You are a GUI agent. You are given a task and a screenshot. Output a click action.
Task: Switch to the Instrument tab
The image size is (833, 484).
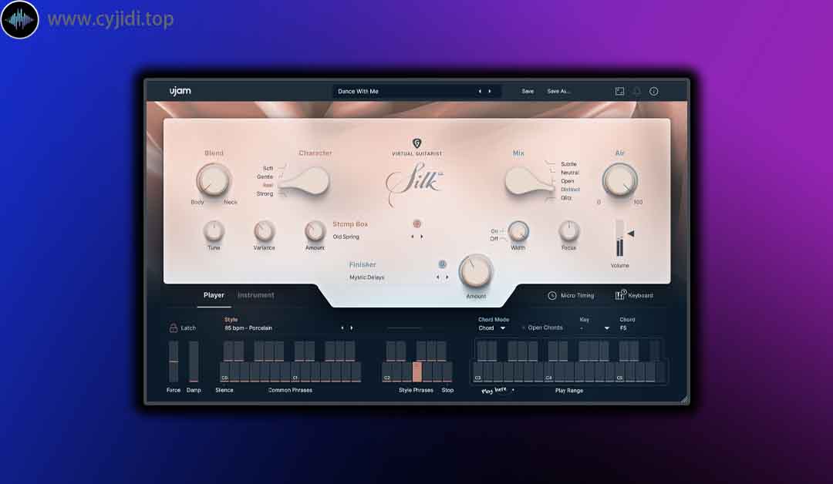(x=255, y=295)
